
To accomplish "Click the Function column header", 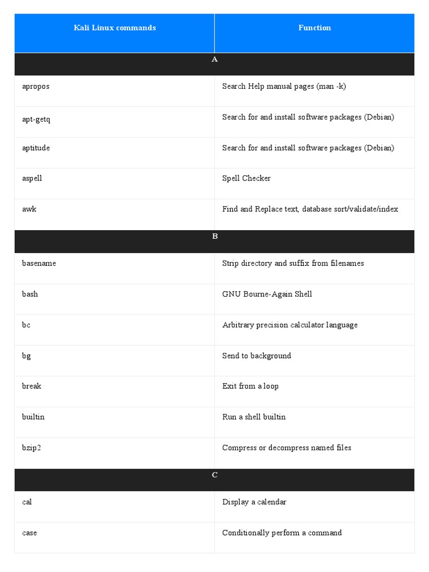I will [314, 33].
